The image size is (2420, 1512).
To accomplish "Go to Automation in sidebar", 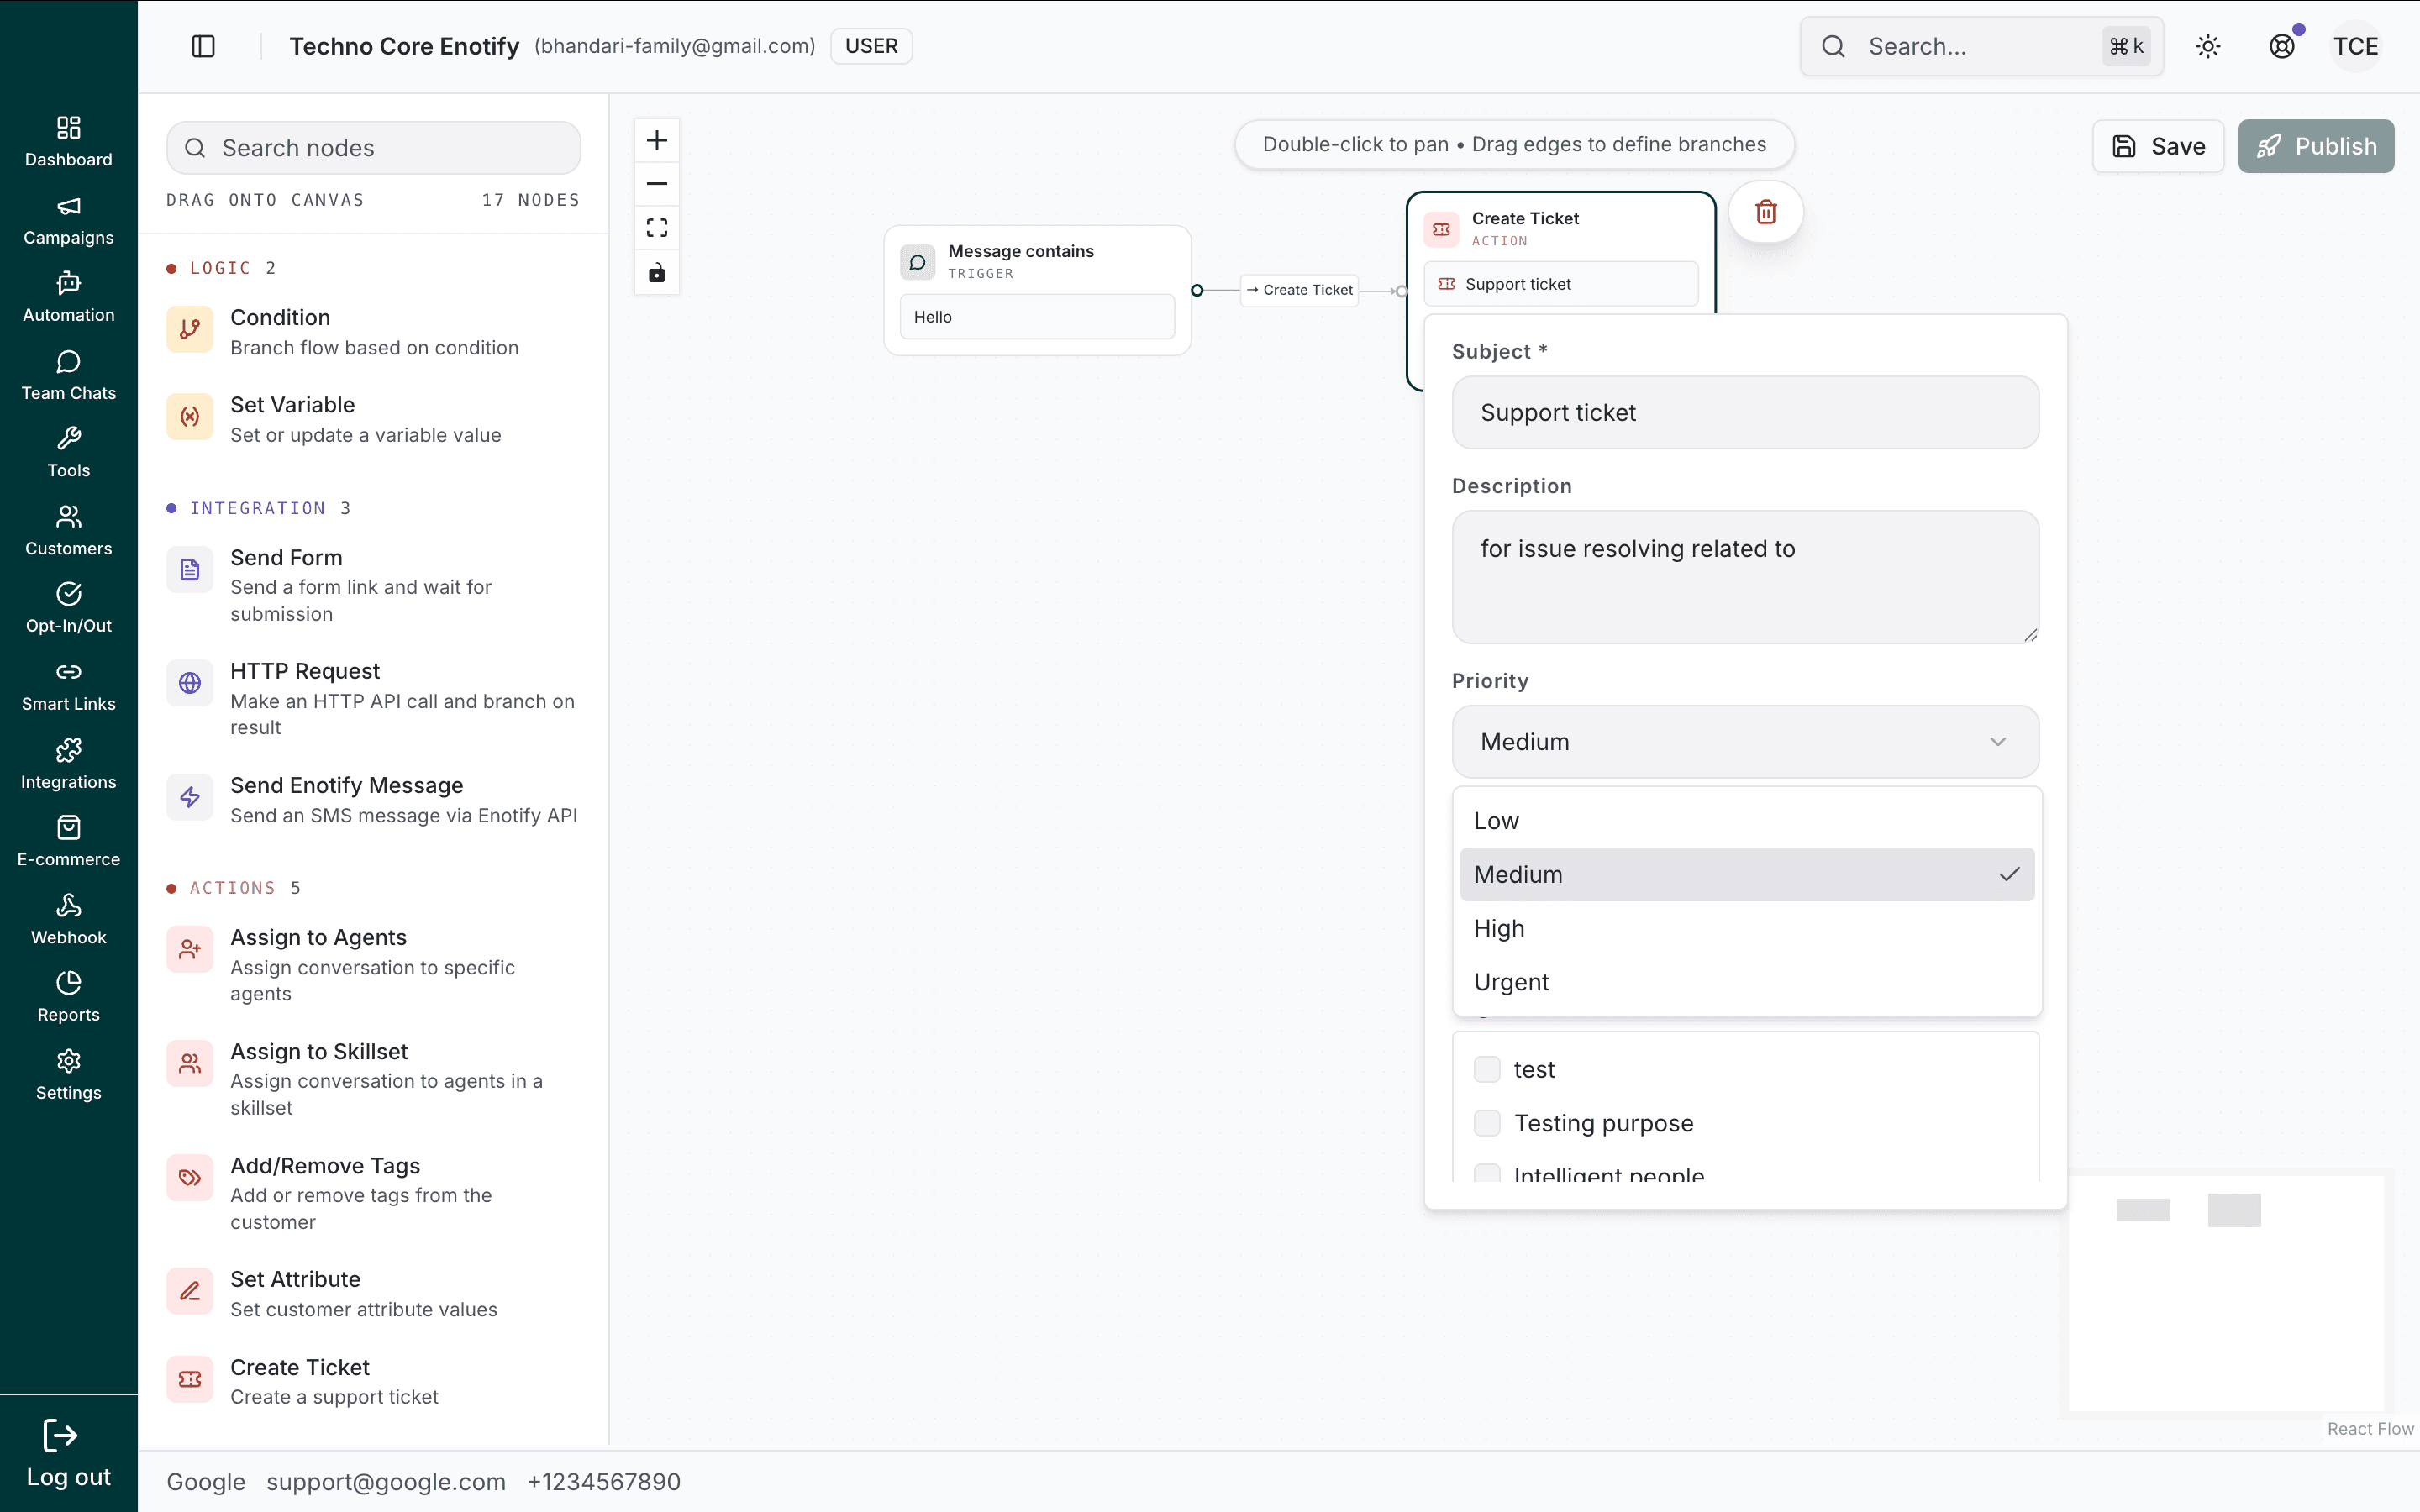I will point(68,297).
